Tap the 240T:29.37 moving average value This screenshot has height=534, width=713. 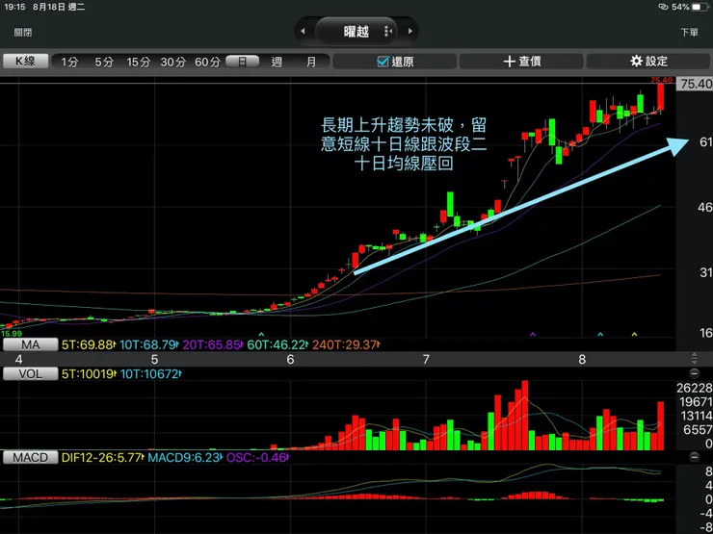(x=346, y=344)
